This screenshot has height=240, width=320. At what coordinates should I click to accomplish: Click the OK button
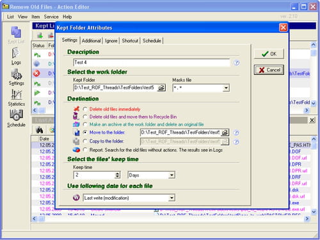[x=269, y=54]
